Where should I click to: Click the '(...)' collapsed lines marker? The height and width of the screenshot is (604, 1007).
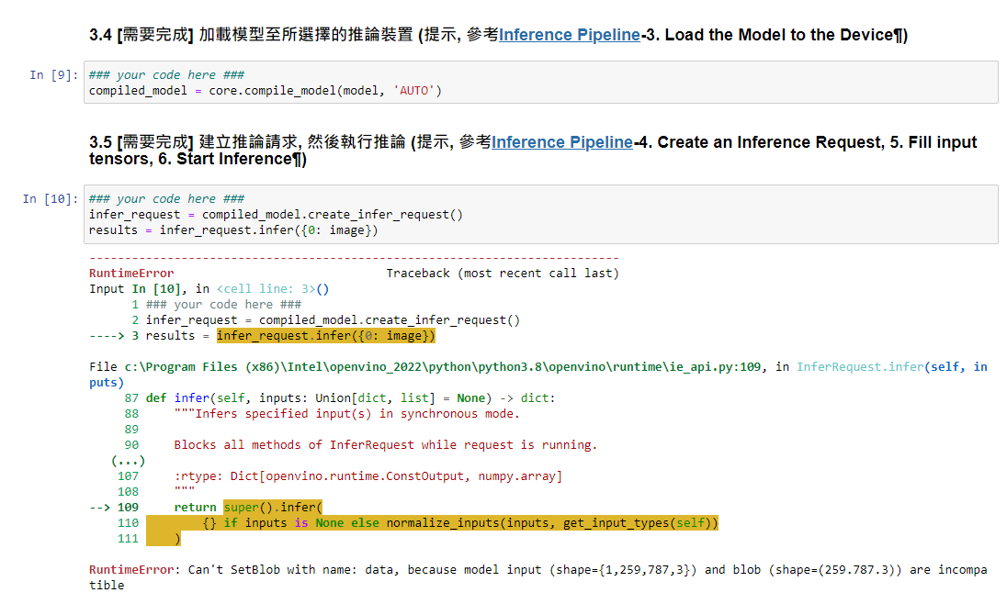click(128, 461)
